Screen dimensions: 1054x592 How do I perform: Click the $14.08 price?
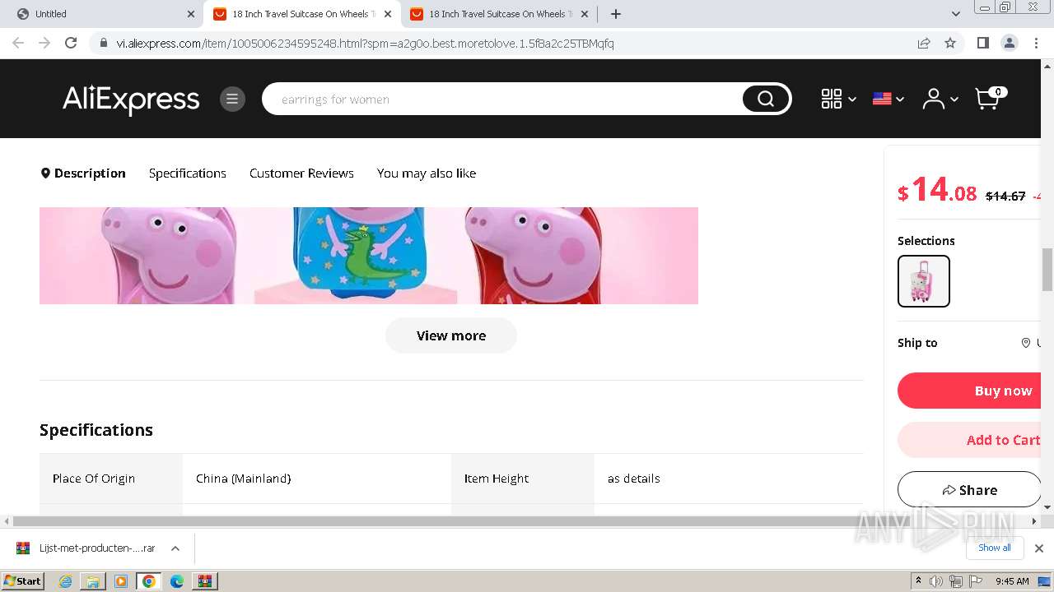(x=937, y=191)
